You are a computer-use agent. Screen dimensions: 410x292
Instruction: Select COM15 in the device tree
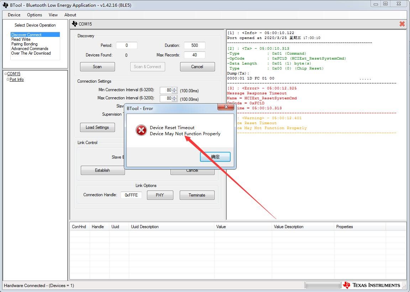click(14, 74)
